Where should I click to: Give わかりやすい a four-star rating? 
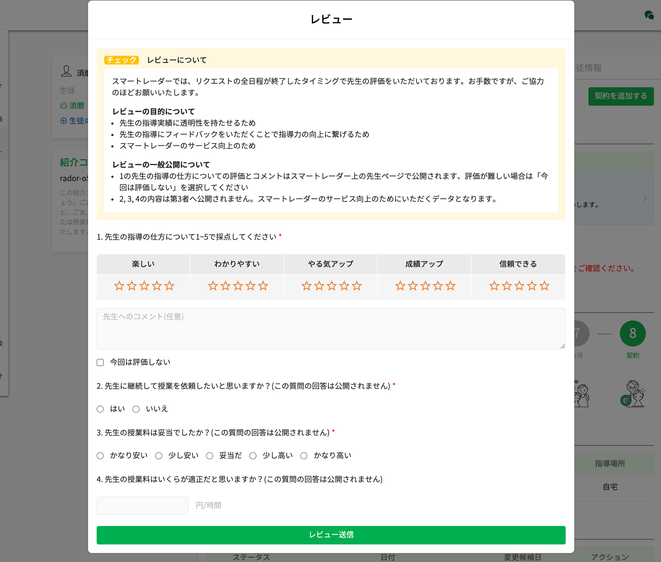click(x=250, y=286)
